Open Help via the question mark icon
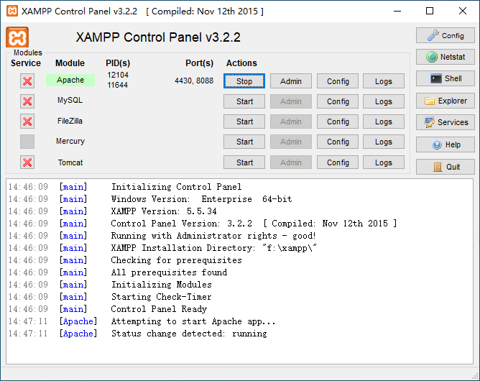480x381 pixels. tap(445, 144)
